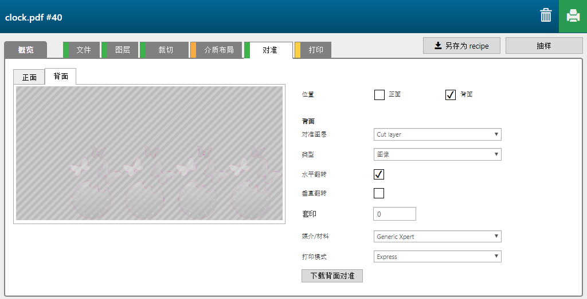This screenshot has width=587, height=299.
Task: Enable the 垂直翻转 checkbox
Action: pos(379,193)
